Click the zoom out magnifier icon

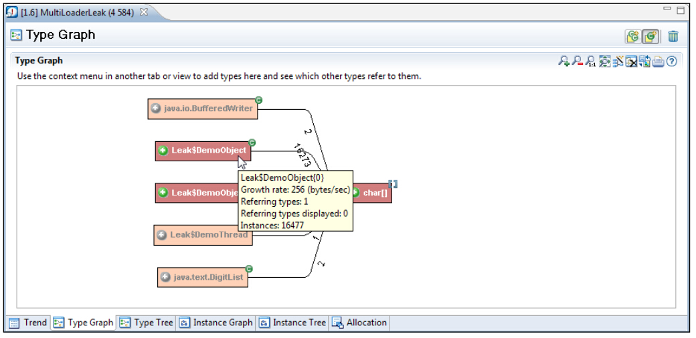(577, 62)
